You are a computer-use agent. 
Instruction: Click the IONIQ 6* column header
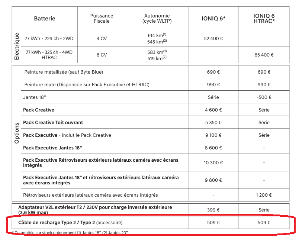[x=213, y=19]
